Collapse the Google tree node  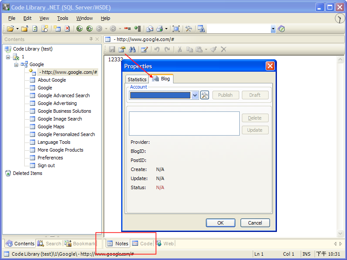coord(16,65)
